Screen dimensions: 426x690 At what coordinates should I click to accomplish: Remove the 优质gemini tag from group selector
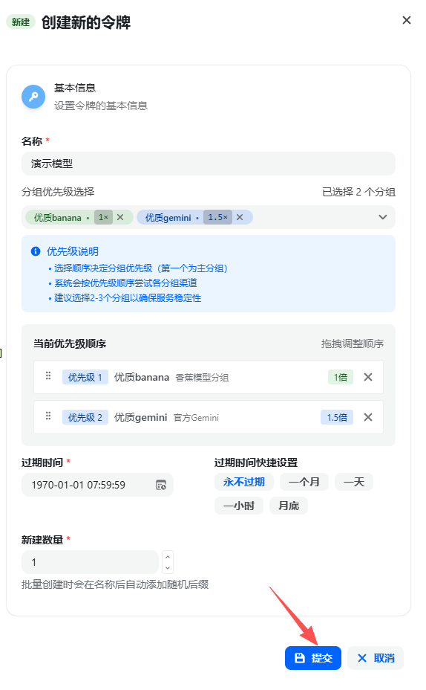pyautogui.click(x=240, y=217)
